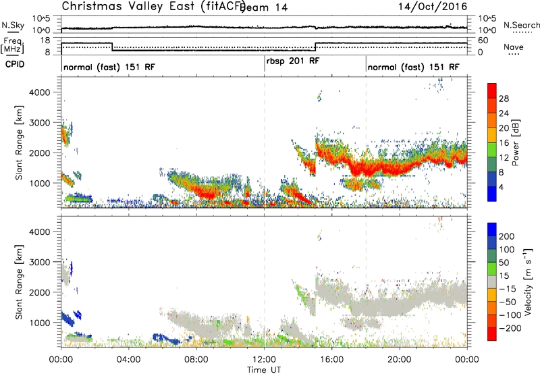Click the 'Power [dB]' color bar label
Image resolution: width=540 pixels, height=374 pixels.
point(515,142)
